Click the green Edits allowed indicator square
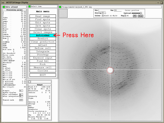This screenshot has height=123, width=164. tap(4, 7)
